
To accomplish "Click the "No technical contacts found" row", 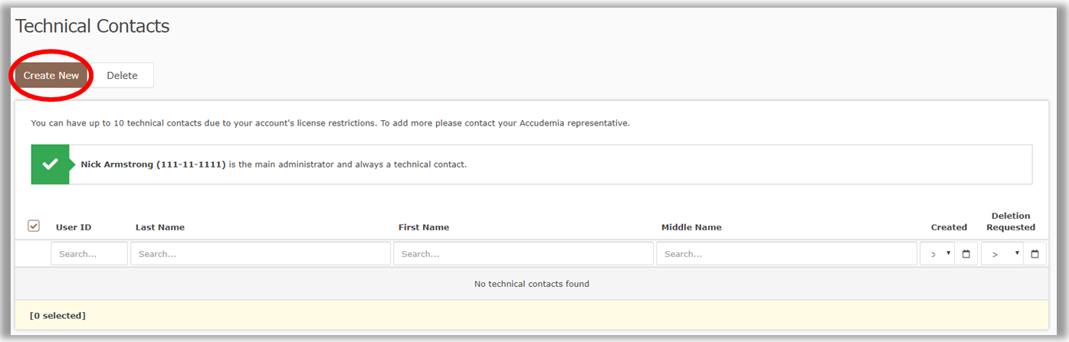I will point(531,284).
